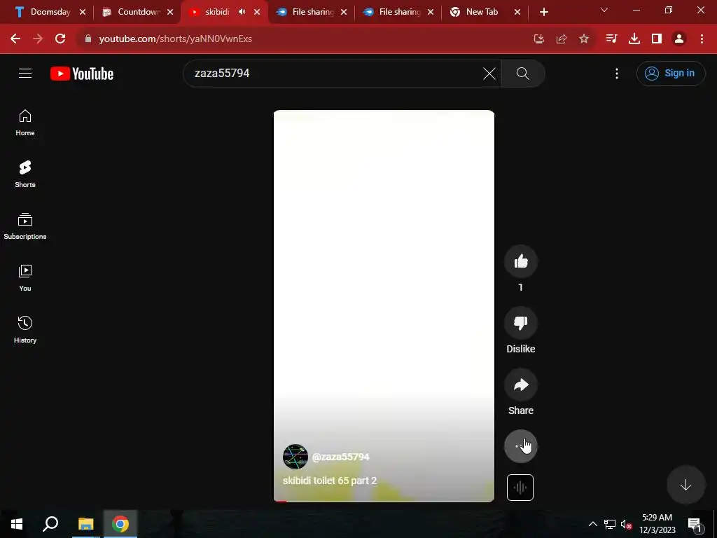Like this short with thumbs up
Viewport: 717px width, 538px height.
[521, 261]
